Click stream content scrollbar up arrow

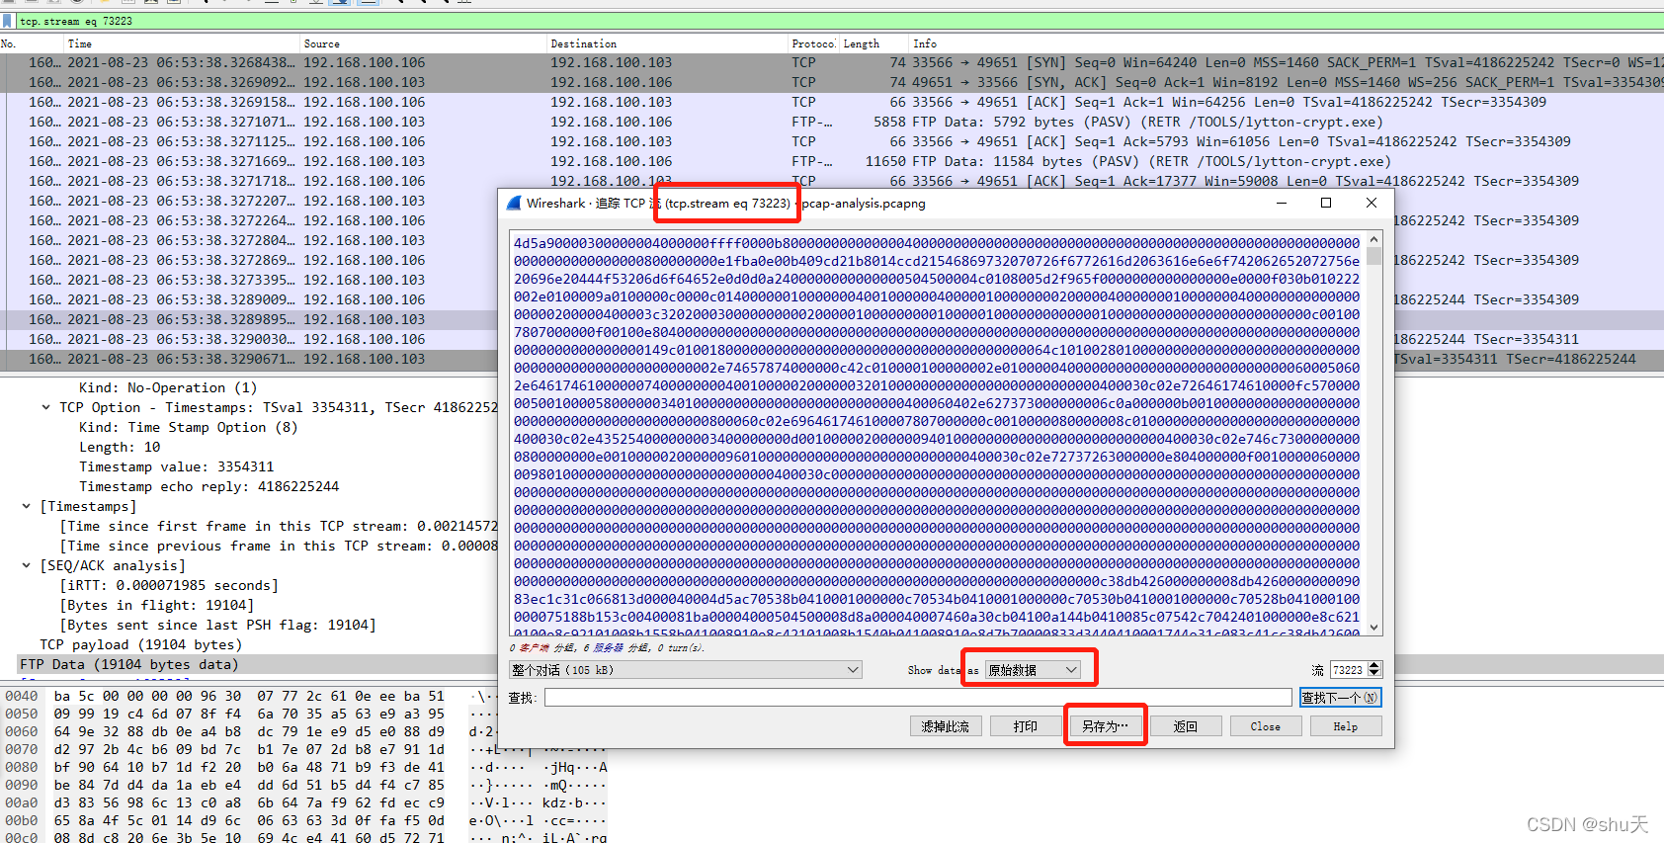point(1374,240)
